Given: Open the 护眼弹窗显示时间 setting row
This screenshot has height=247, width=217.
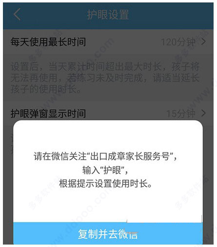Looking at the screenshot, I should pyautogui.click(x=108, y=113).
